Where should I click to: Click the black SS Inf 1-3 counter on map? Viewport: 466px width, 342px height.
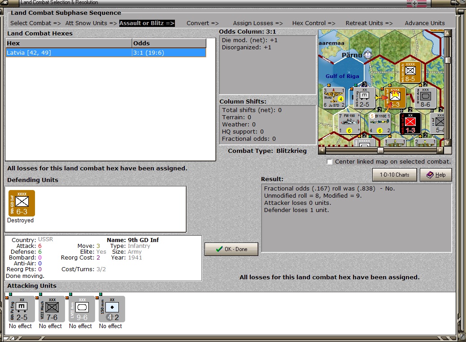click(x=410, y=123)
